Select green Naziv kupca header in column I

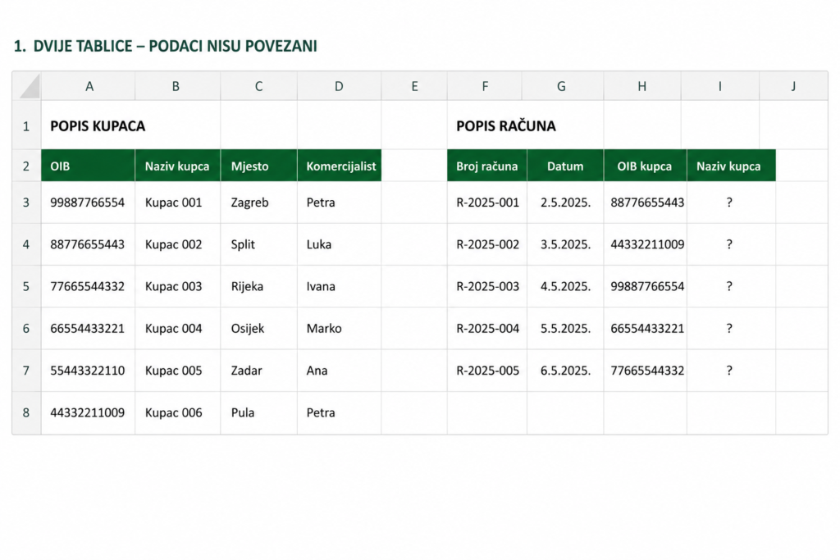click(x=731, y=166)
